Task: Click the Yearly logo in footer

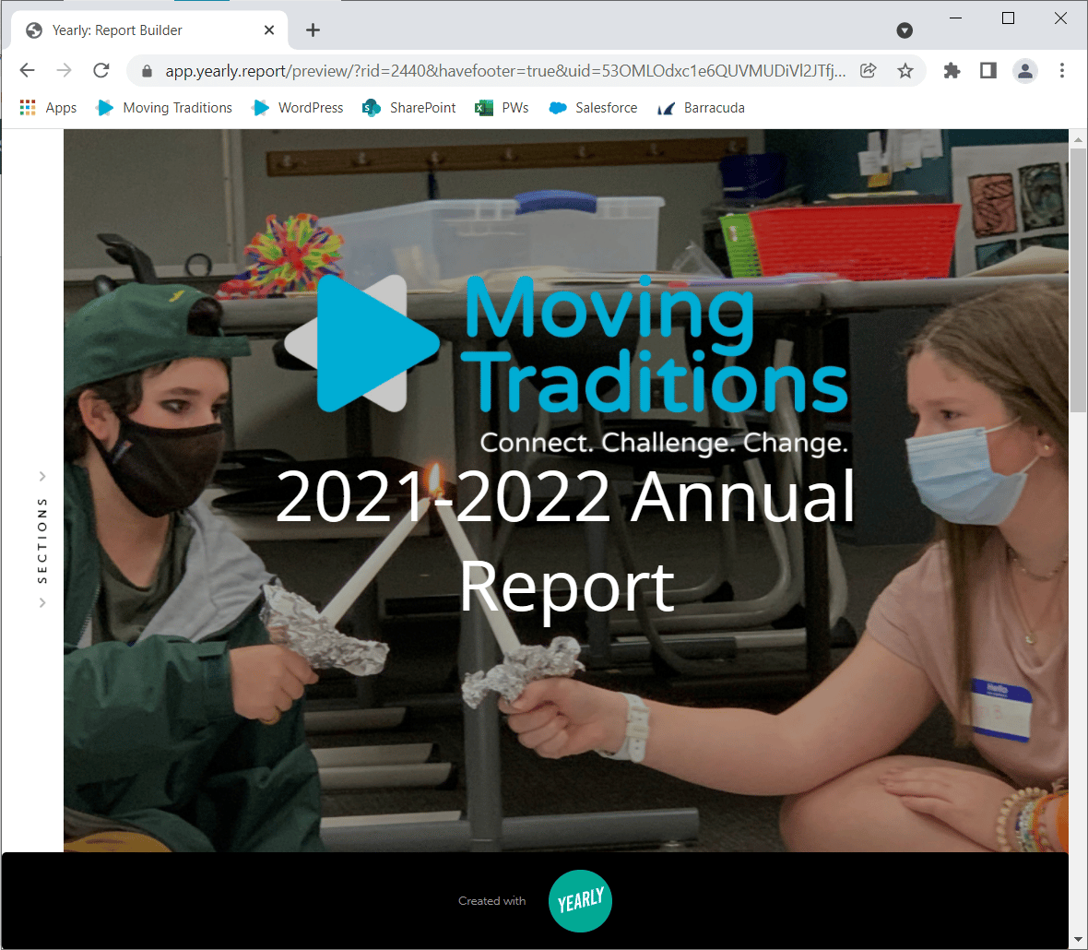Action: [x=580, y=901]
